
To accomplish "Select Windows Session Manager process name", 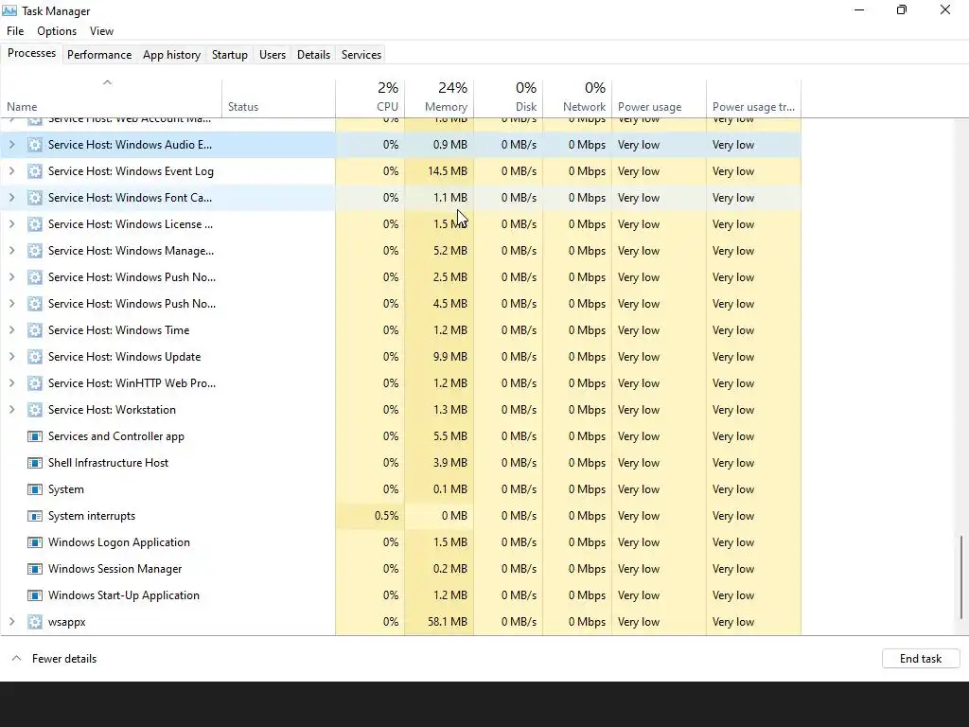I will click(x=115, y=569).
